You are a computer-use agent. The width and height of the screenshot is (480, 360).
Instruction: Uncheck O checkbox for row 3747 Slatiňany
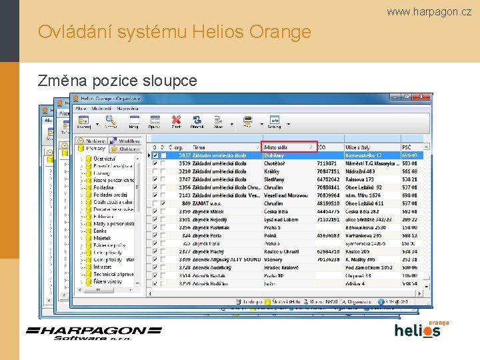[155, 179]
